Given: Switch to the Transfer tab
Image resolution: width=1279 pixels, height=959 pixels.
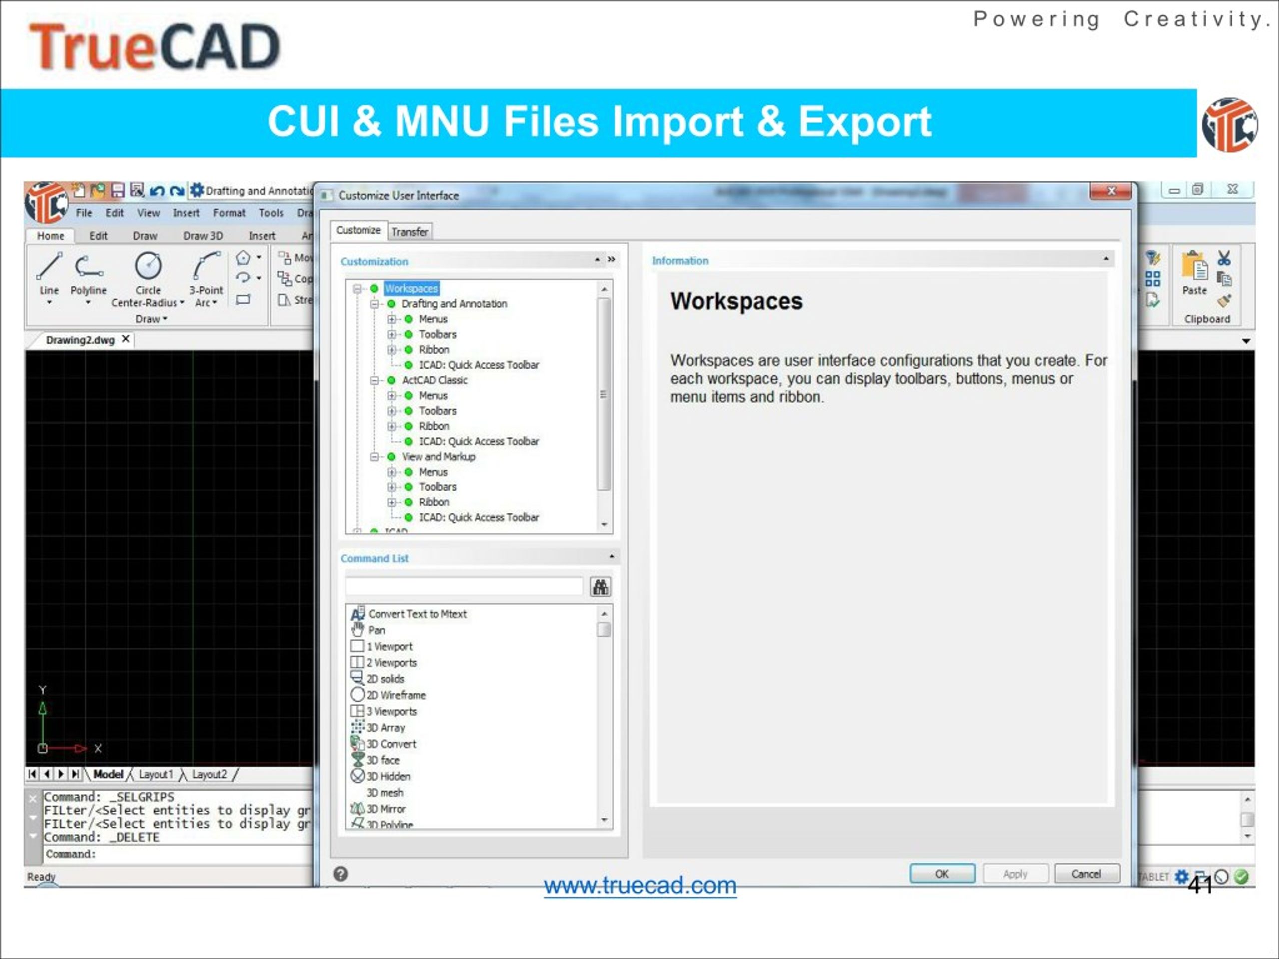Looking at the screenshot, I should 409,232.
